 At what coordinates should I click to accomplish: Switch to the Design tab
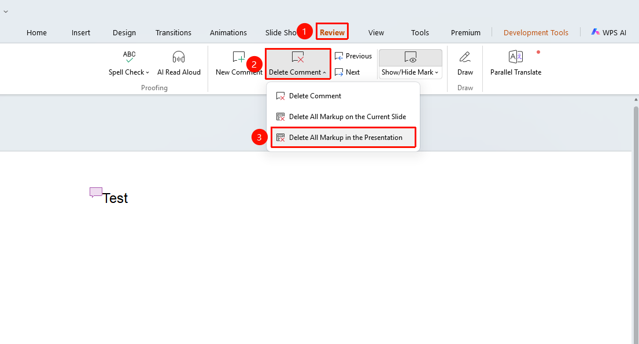(124, 32)
